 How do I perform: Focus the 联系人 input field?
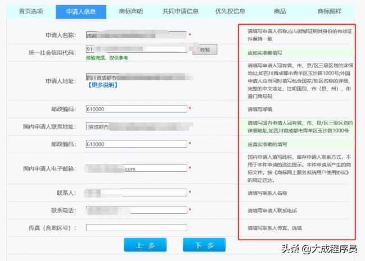137,193
